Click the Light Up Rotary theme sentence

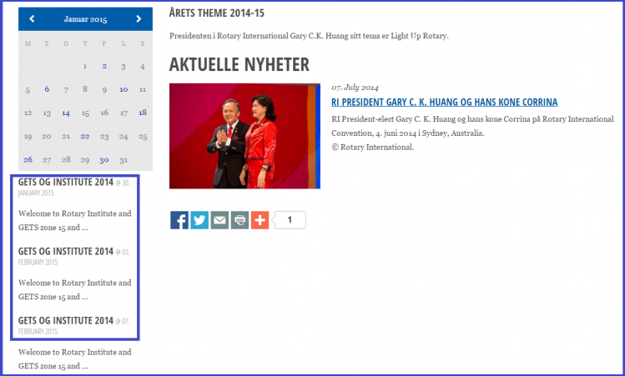coord(309,36)
